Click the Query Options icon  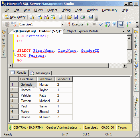pos(114,24)
